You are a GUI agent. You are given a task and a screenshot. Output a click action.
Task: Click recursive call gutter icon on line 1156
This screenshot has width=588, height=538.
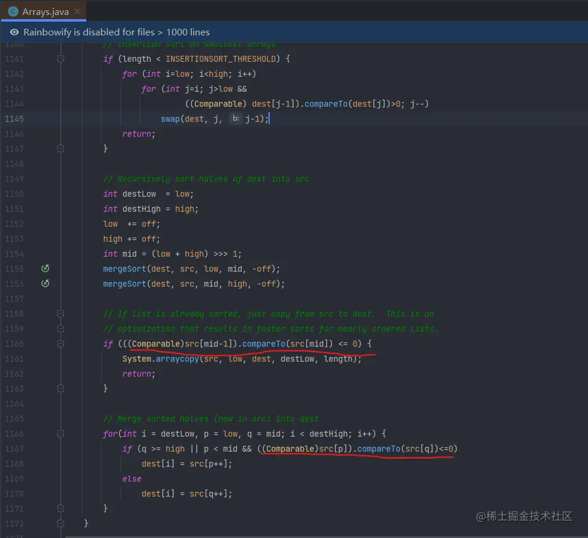pos(45,284)
